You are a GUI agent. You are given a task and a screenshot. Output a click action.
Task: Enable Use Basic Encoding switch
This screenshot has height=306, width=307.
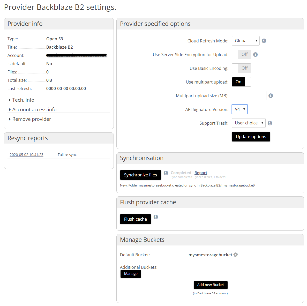[x=241, y=68]
